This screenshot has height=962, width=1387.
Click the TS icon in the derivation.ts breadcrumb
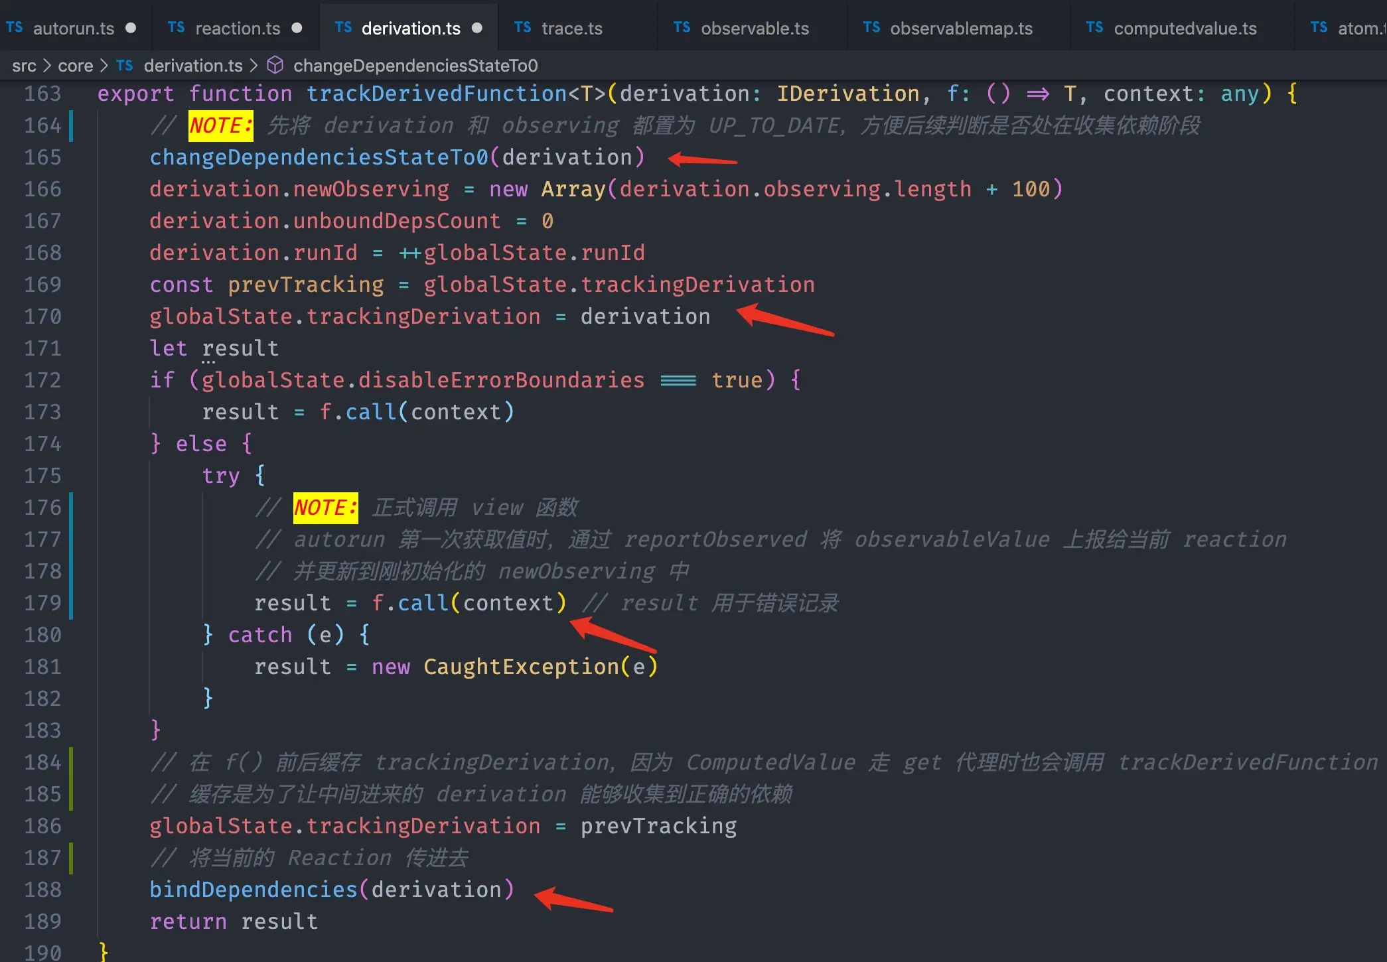click(124, 65)
